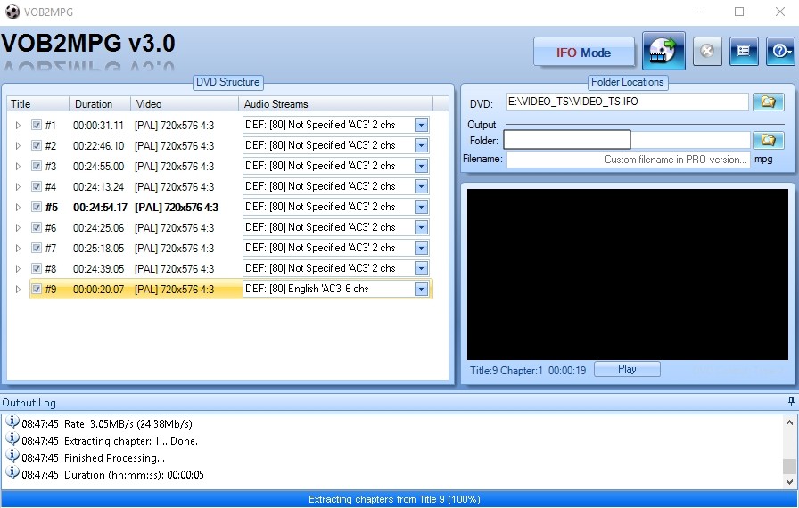Click the Output Log scrollbar thumb
The height and width of the screenshot is (508, 799).
coord(789,466)
